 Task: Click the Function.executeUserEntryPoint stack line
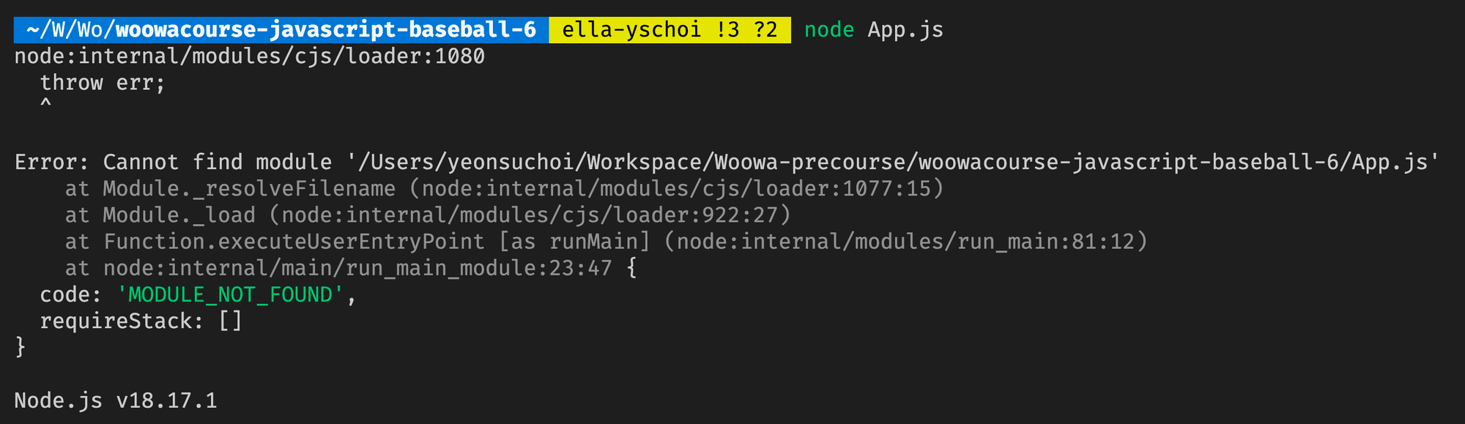[x=607, y=242]
